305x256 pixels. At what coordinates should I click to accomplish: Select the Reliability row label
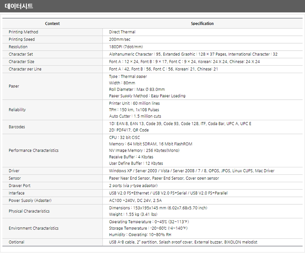(17, 110)
